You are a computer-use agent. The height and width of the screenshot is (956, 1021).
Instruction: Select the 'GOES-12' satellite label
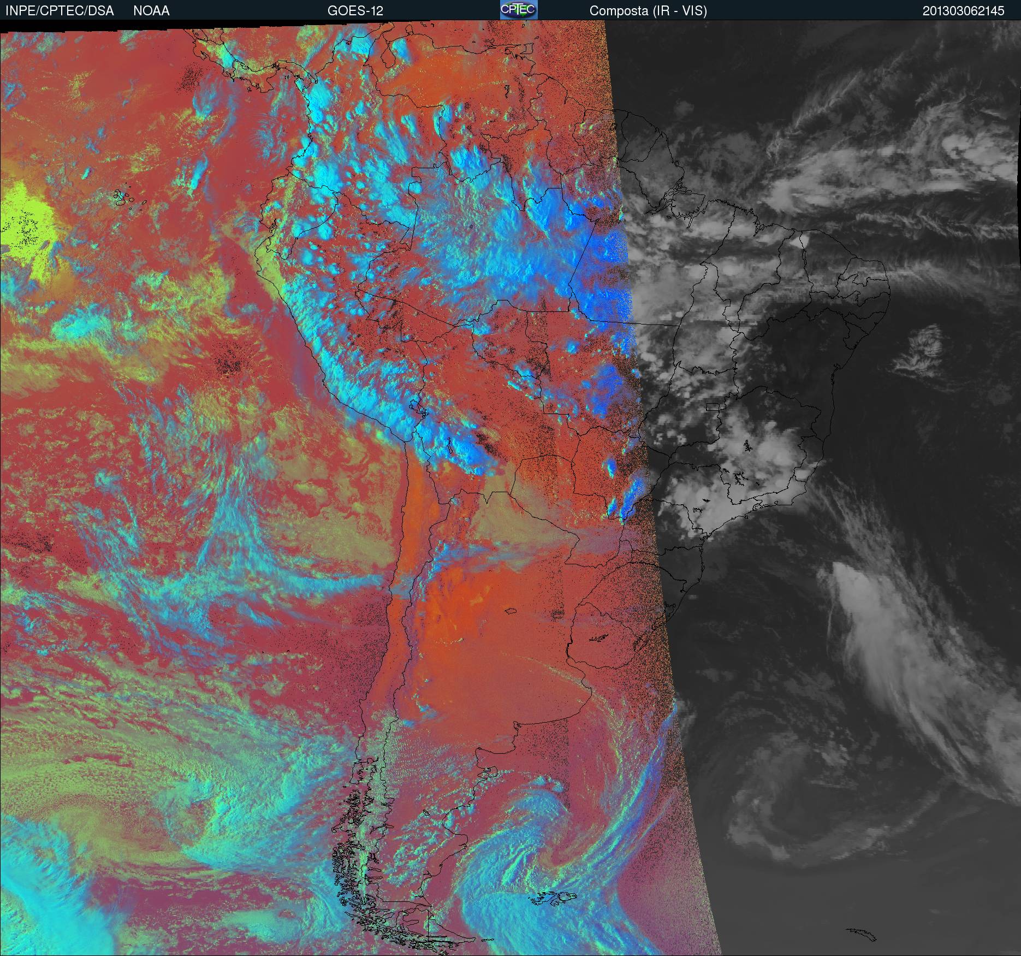(355, 11)
